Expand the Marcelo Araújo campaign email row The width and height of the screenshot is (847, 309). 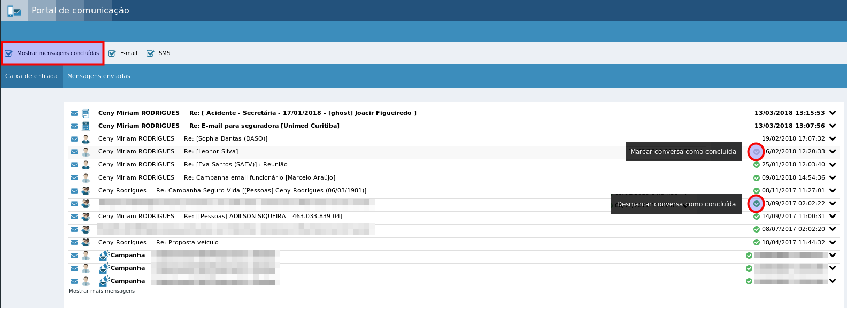click(x=833, y=178)
